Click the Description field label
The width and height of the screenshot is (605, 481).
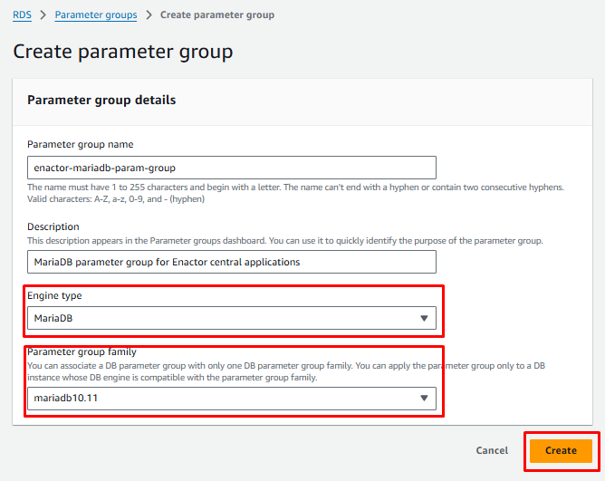pyautogui.click(x=53, y=226)
